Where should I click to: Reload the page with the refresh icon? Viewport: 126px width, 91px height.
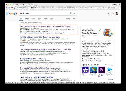tap(12, 8)
